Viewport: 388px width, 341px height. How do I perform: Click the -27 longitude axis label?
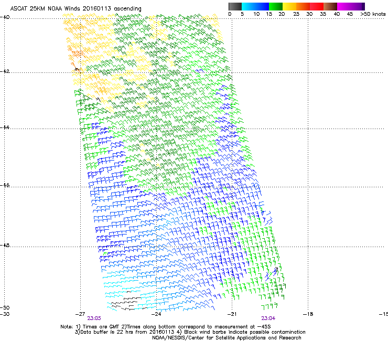click(x=80, y=314)
